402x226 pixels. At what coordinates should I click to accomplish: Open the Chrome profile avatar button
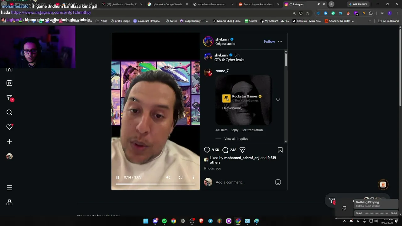coord(389,13)
